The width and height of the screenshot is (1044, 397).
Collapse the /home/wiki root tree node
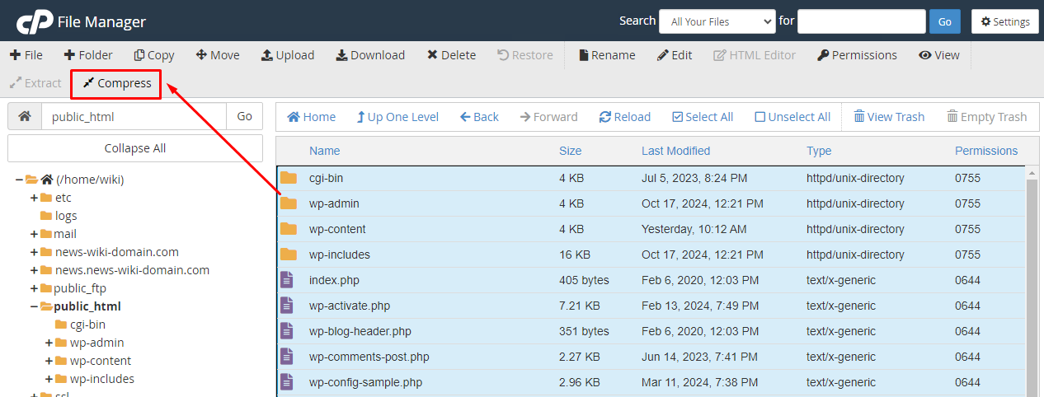pos(20,180)
